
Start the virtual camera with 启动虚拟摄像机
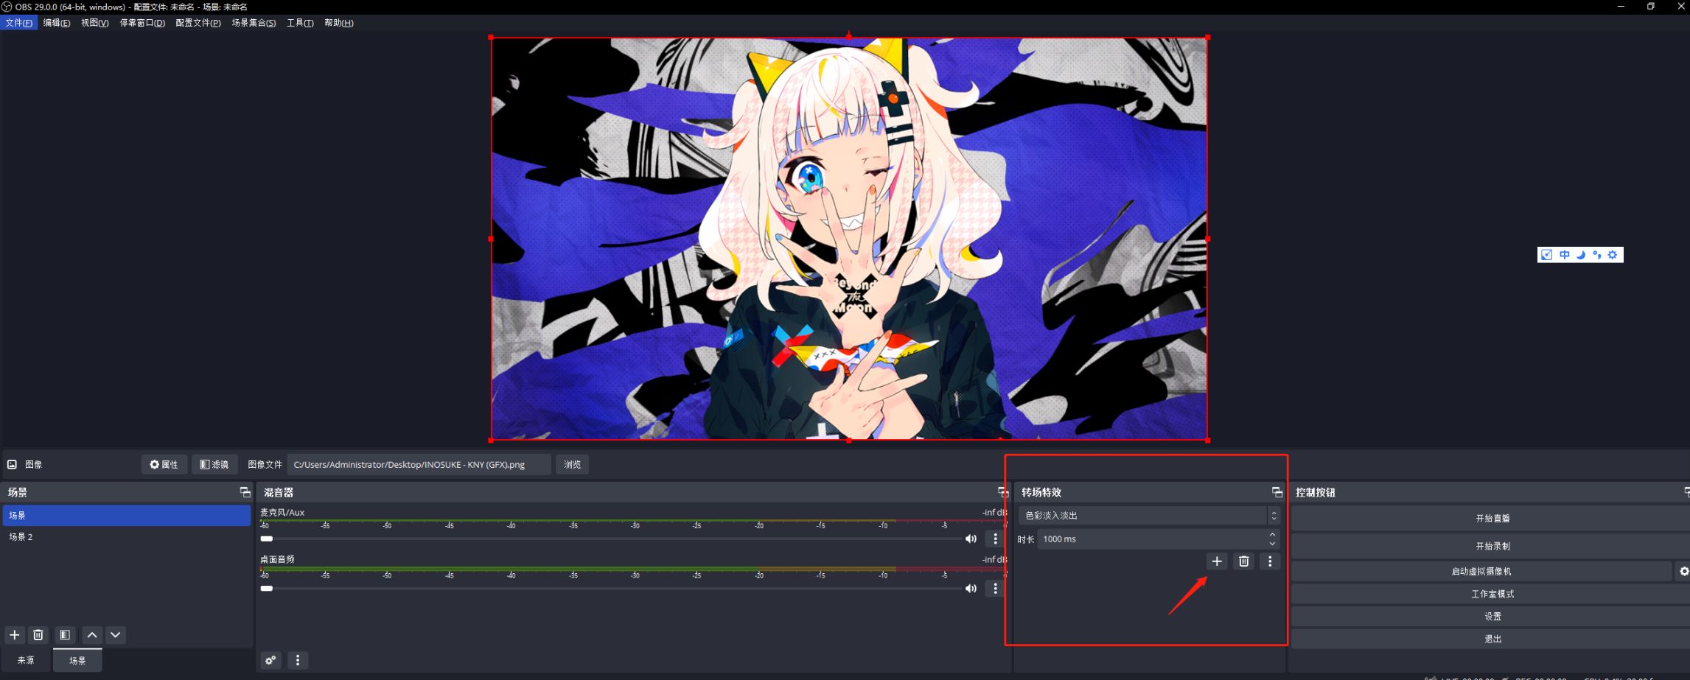coord(1481,571)
